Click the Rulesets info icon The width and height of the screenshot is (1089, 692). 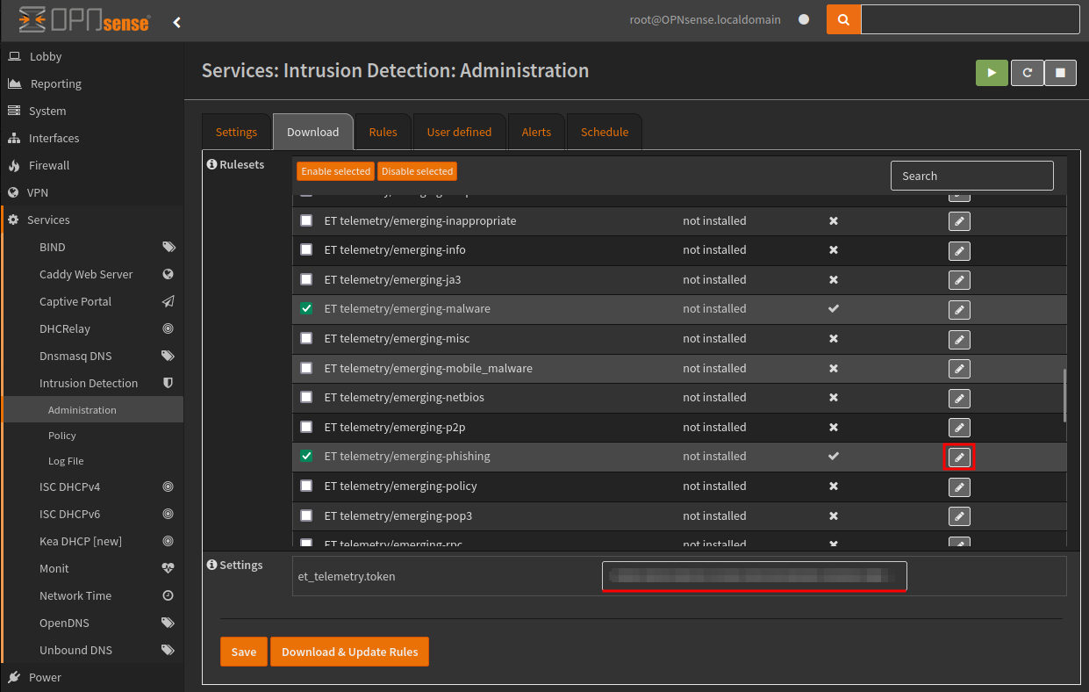click(x=211, y=164)
